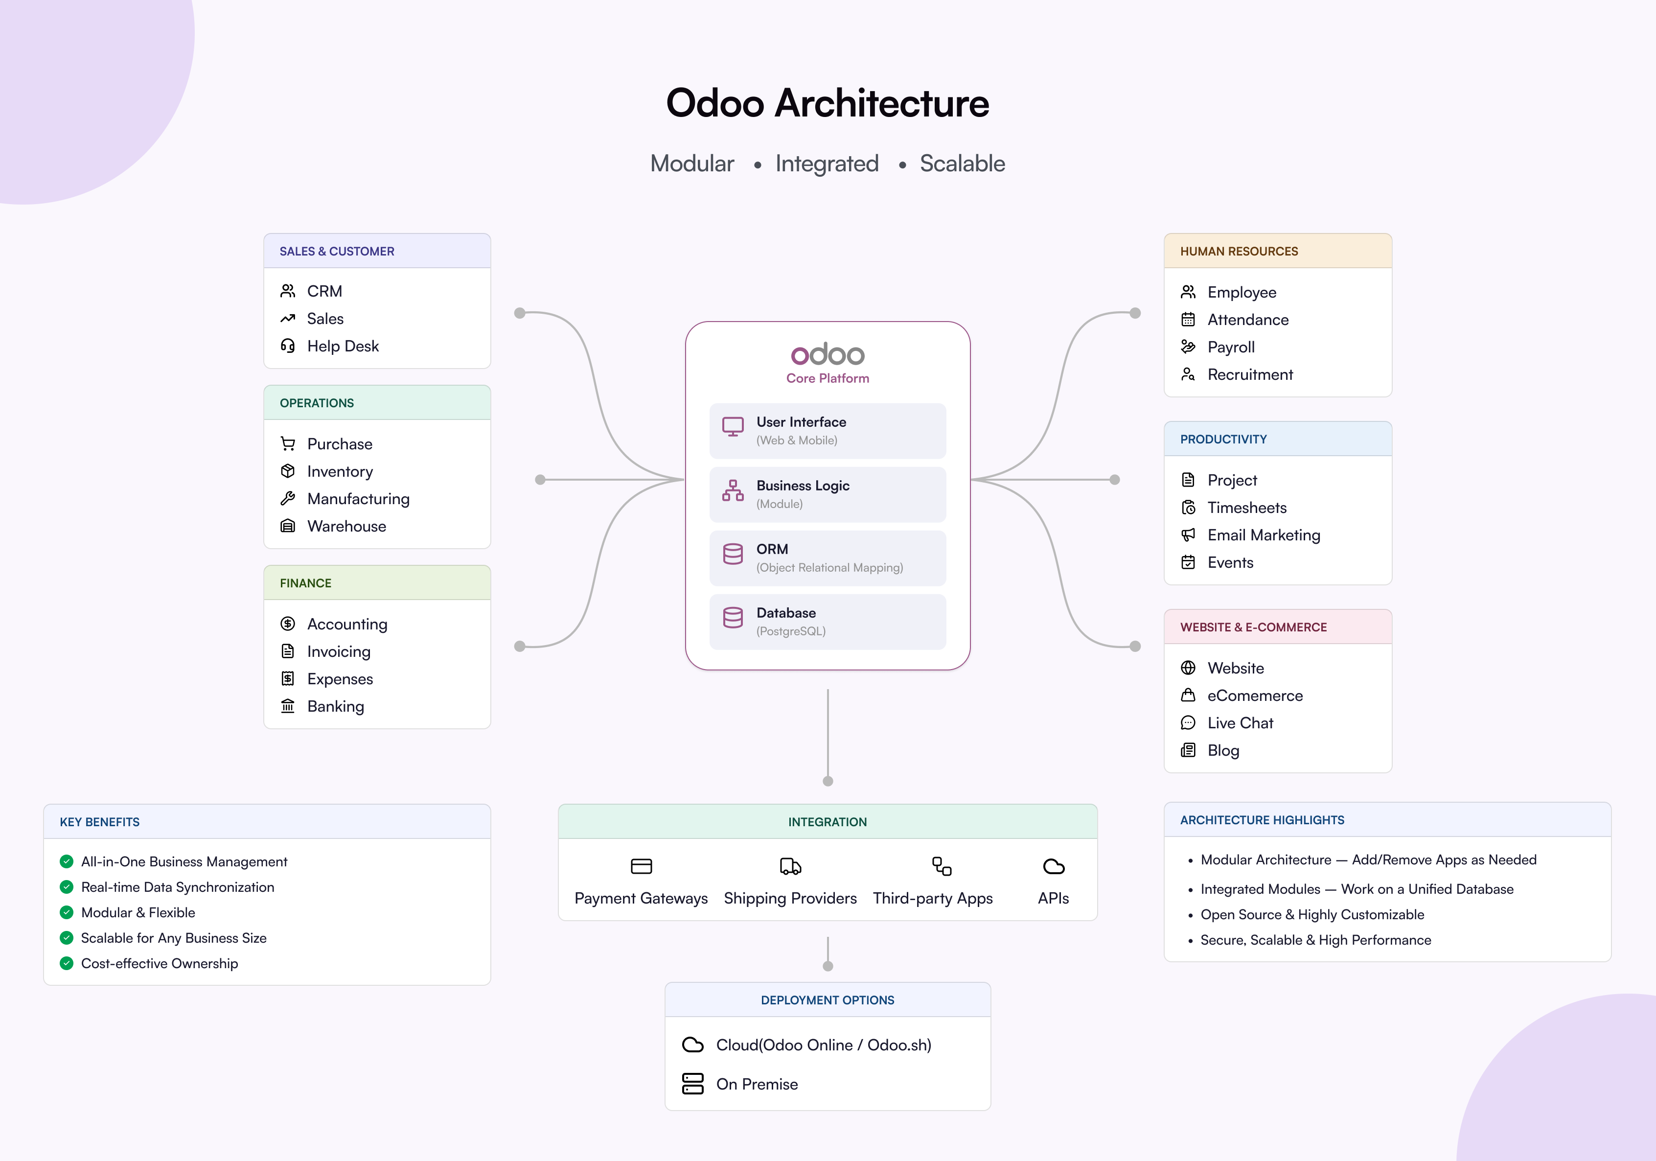
Task: Click the Project file icon
Action: [1188, 480]
